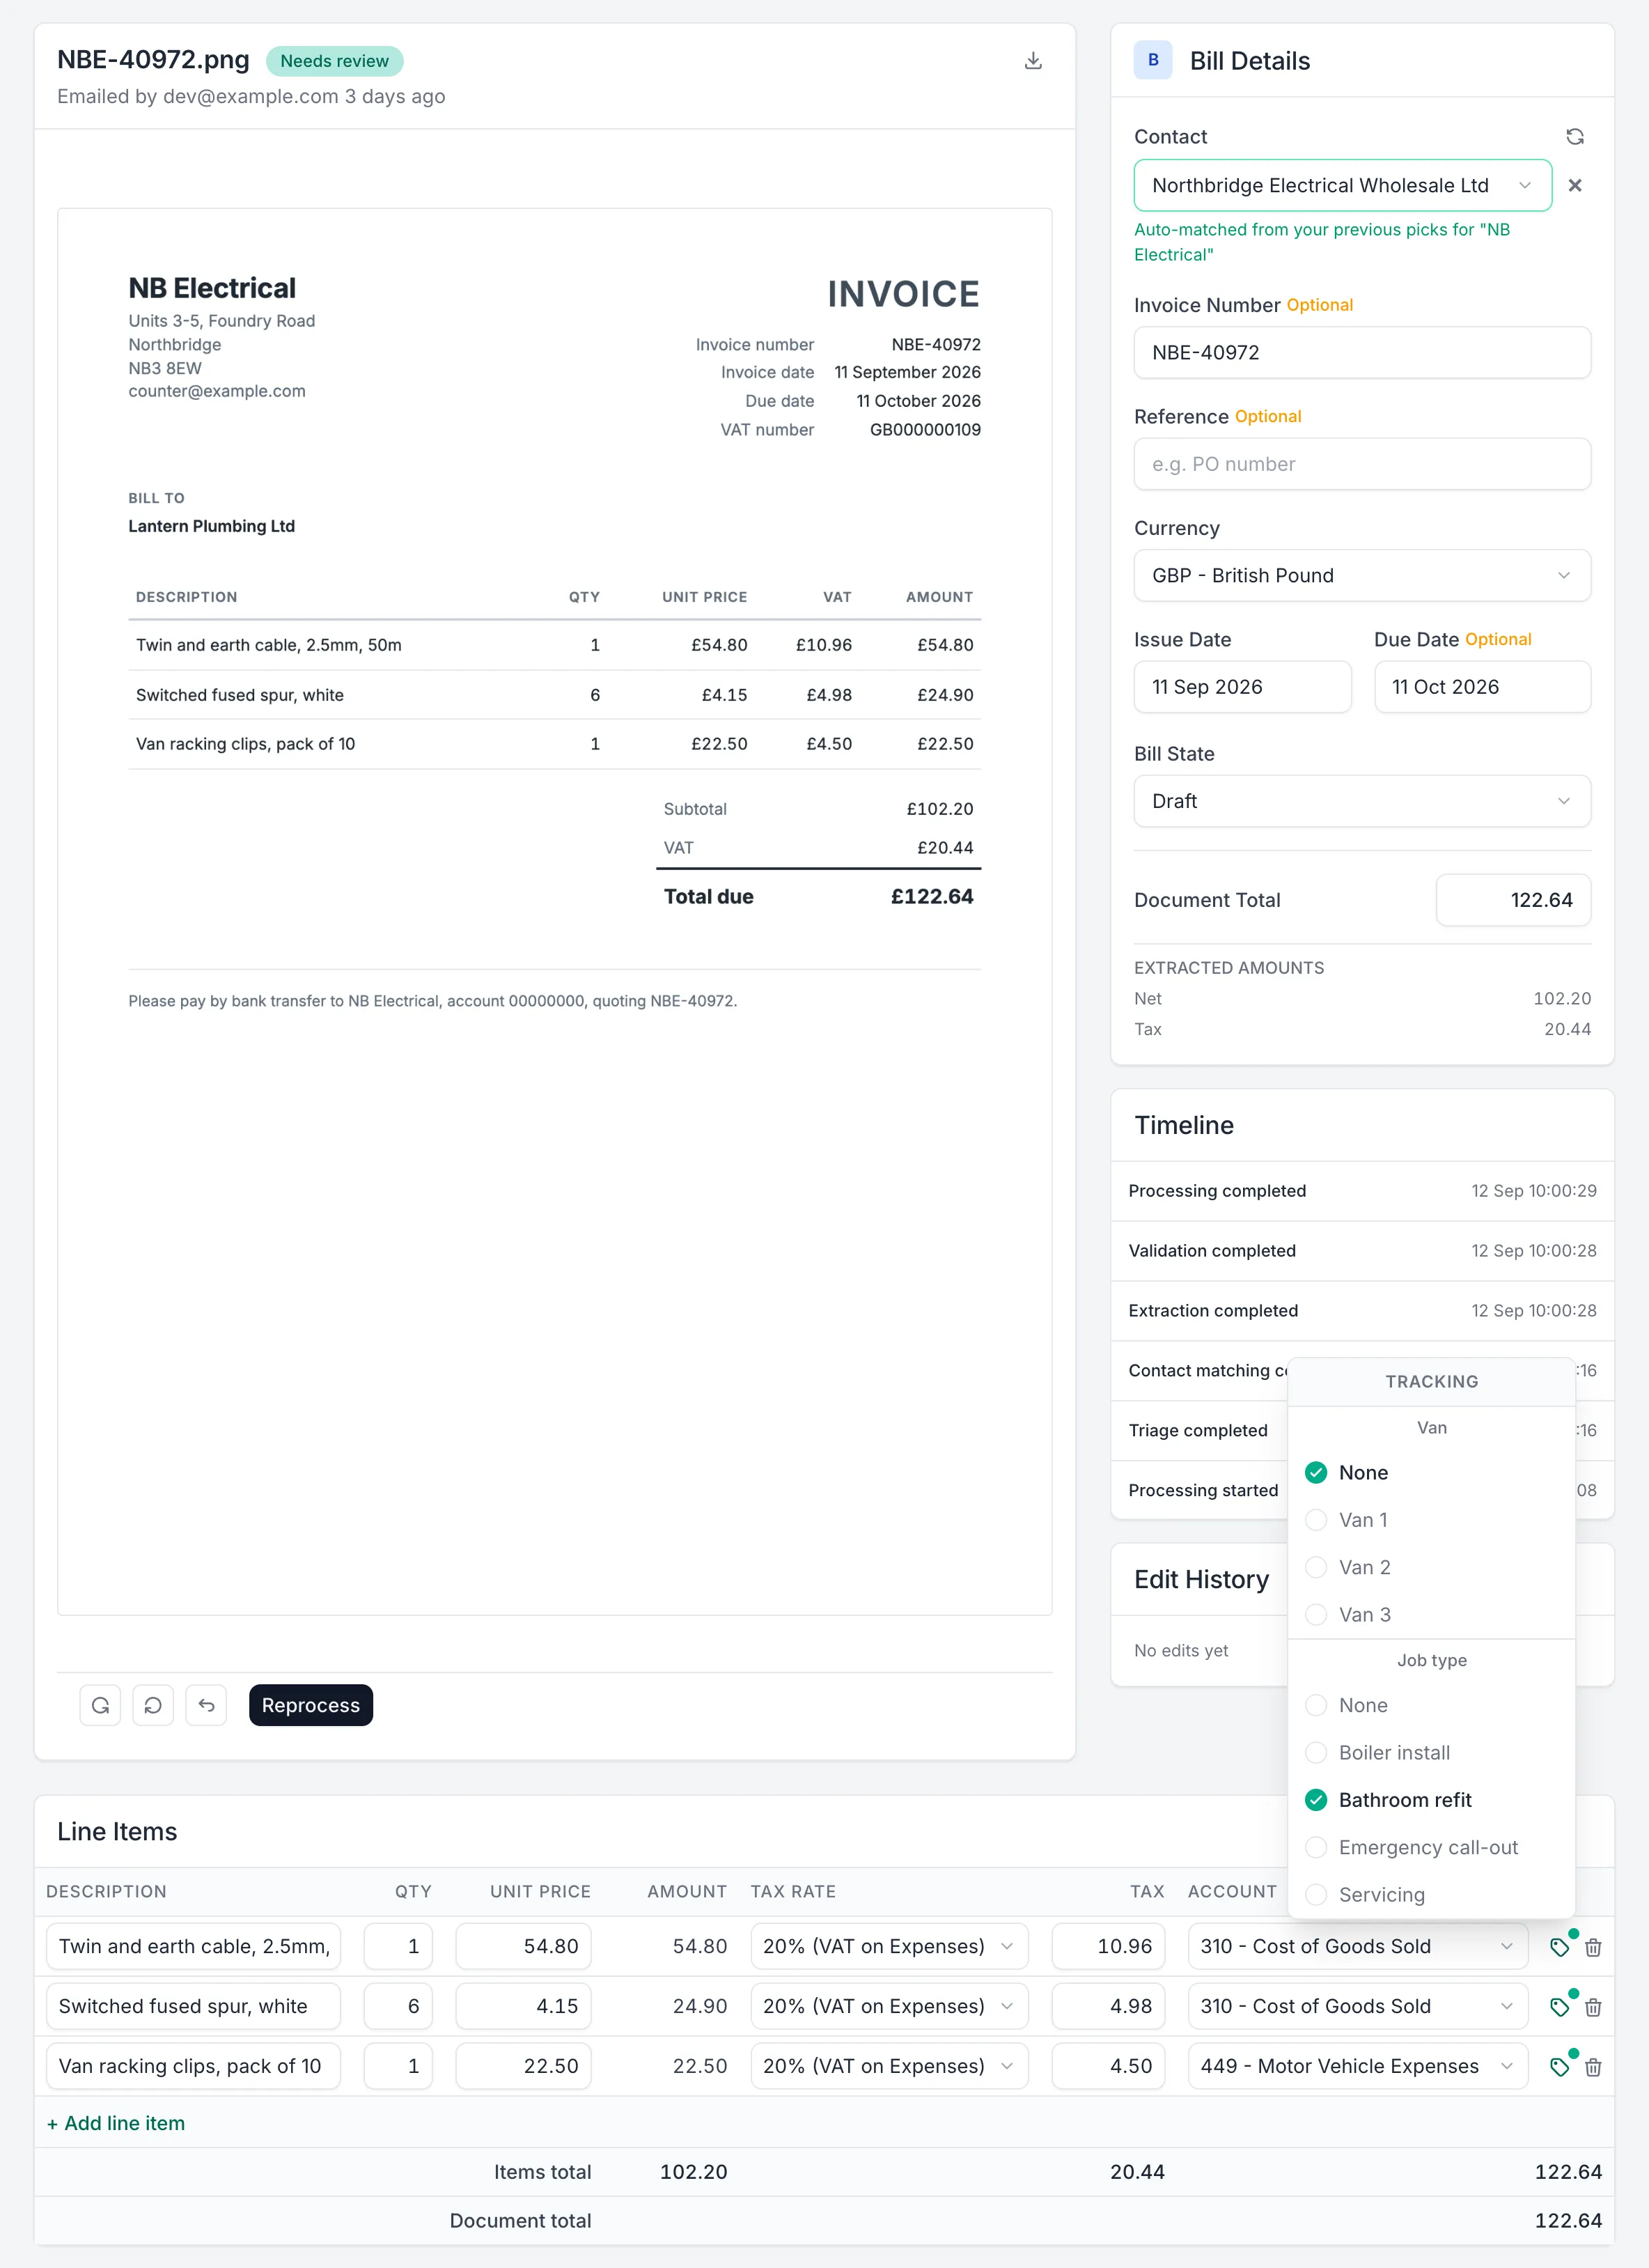Select Van 3 tracking option
This screenshot has width=1649, height=2268.
[x=1431, y=1614]
